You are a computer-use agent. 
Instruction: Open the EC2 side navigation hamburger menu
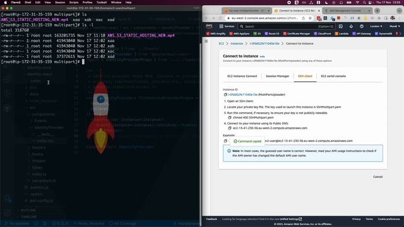(206, 41)
